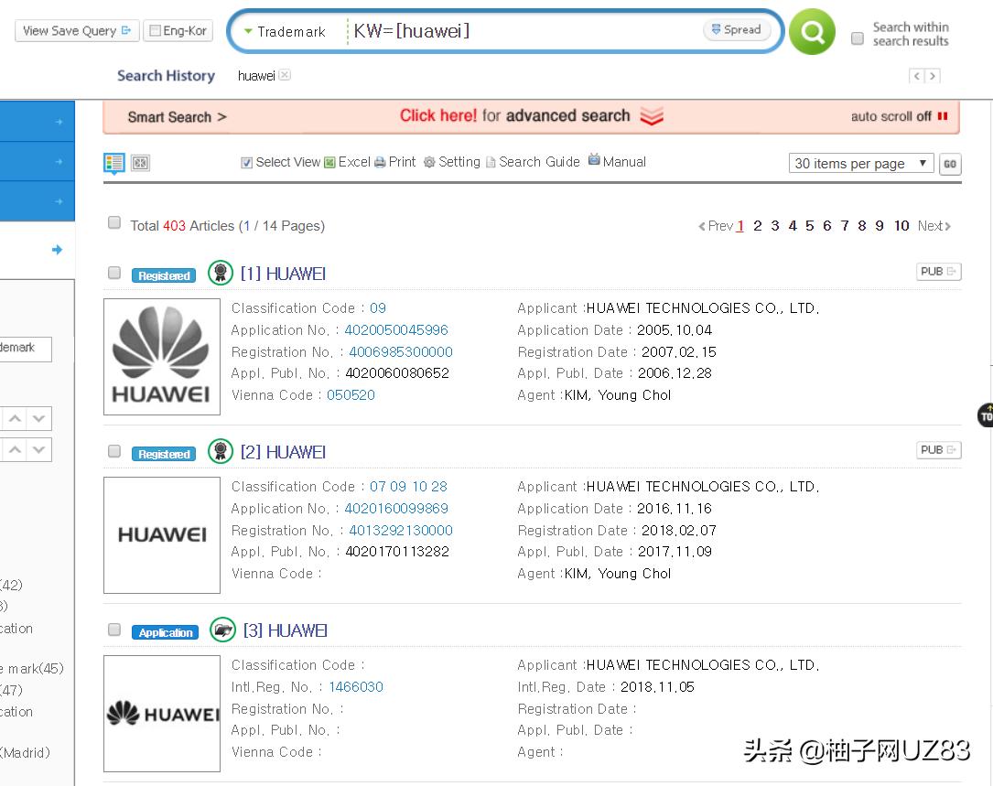Open result title [2] HUAWEI
Image resolution: width=993 pixels, height=786 pixels.
point(283,452)
